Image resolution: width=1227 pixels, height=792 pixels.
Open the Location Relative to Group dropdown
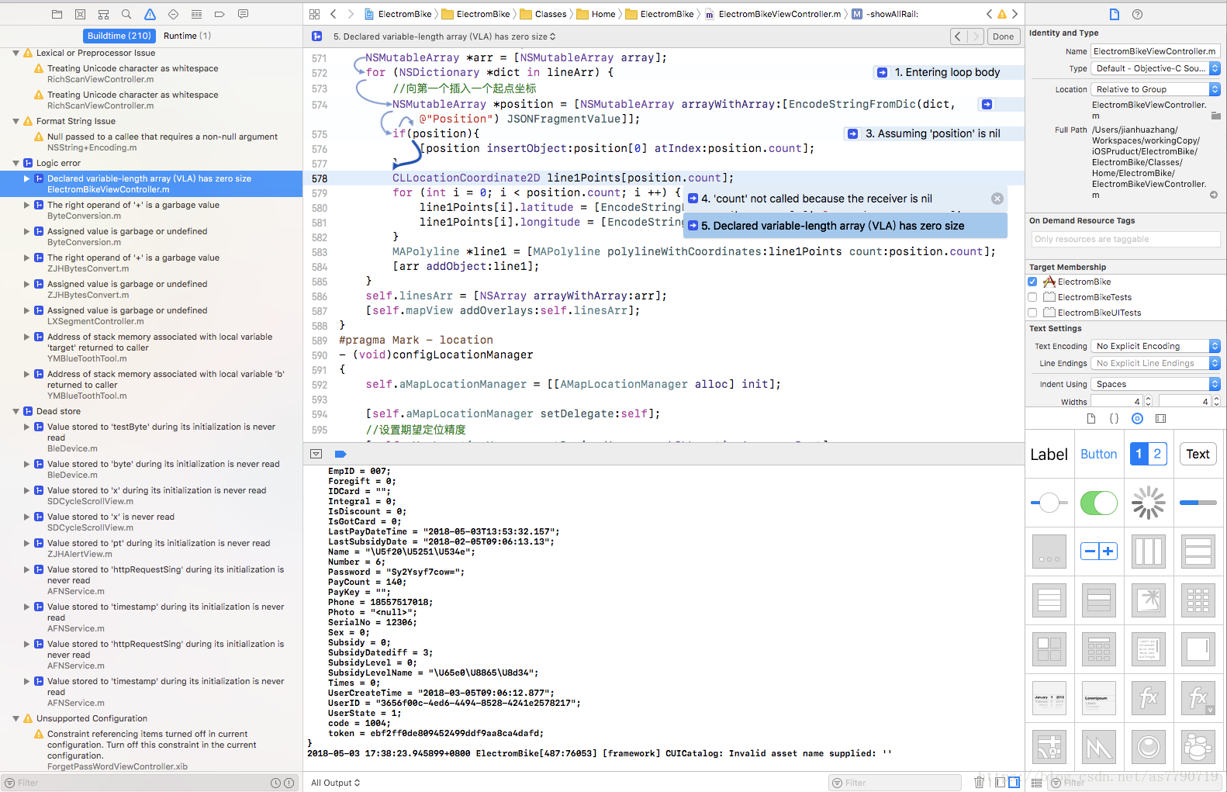point(1156,89)
